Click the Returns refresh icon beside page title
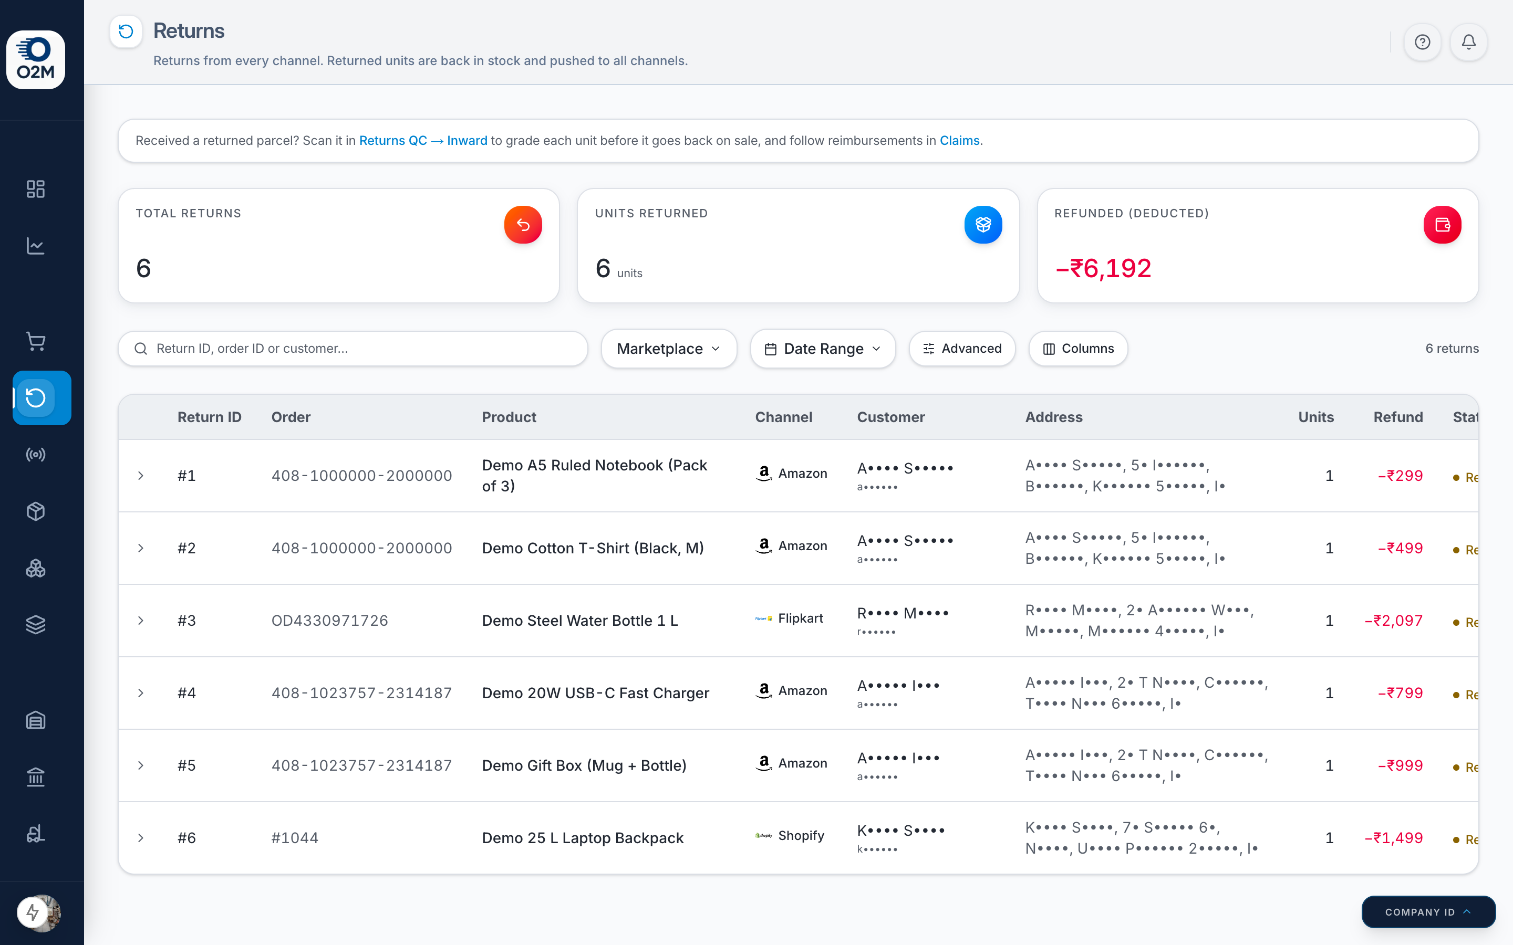The width and height of the screenshot is (1513, 945). pos(126,31)
